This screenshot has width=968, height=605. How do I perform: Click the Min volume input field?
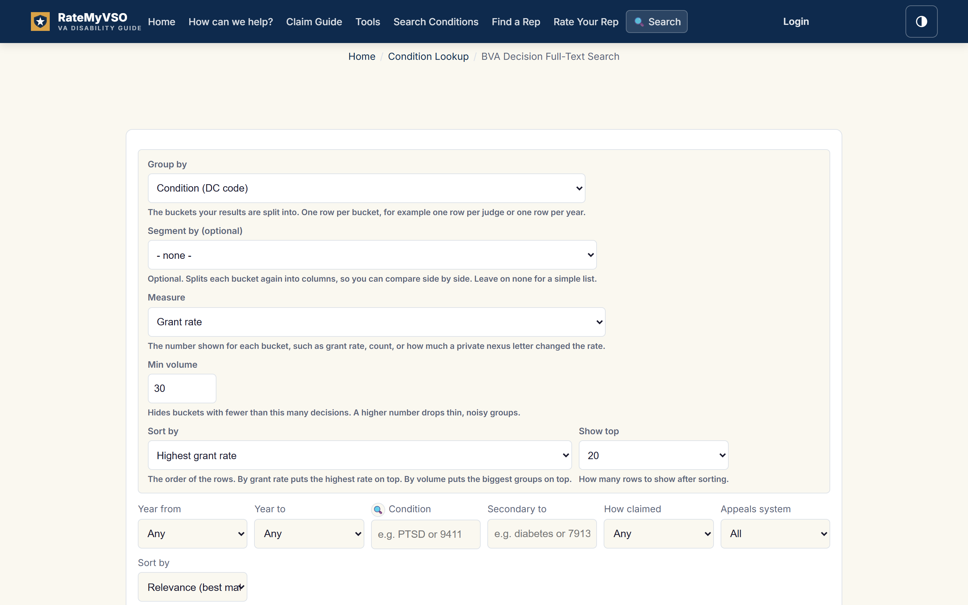coord(182,389)
